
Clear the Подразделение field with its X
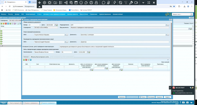point(166,25)
